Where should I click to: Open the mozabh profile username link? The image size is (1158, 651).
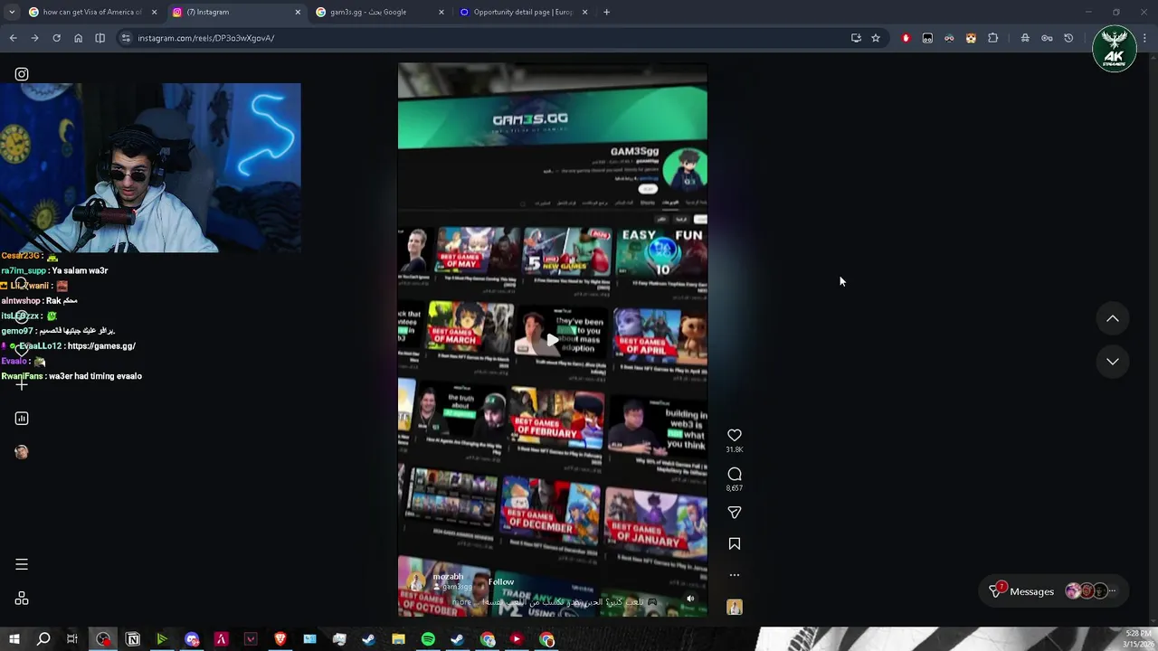point(448,577)
